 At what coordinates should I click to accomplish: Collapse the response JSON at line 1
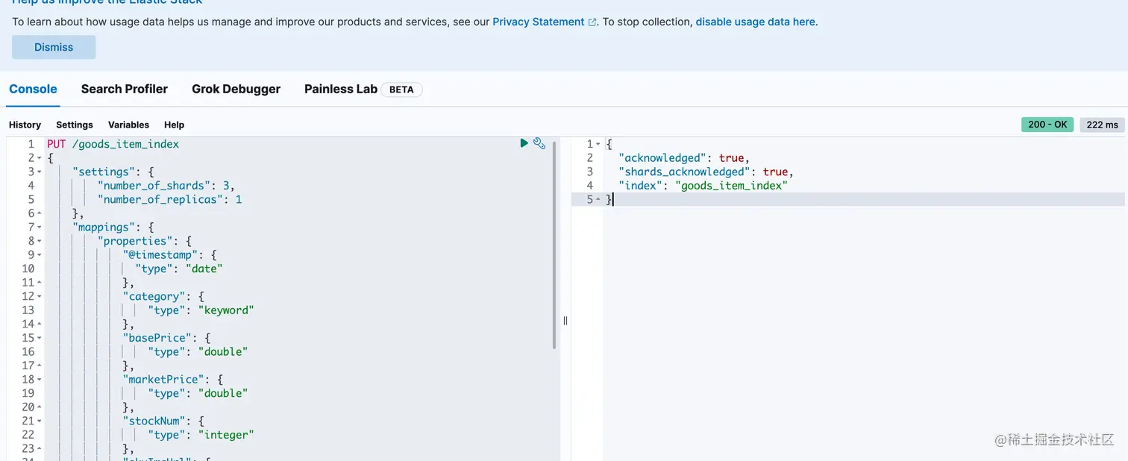coord(598,144)
